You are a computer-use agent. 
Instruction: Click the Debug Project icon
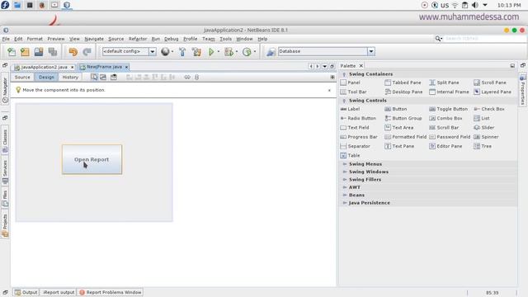(x=229, y=51)
